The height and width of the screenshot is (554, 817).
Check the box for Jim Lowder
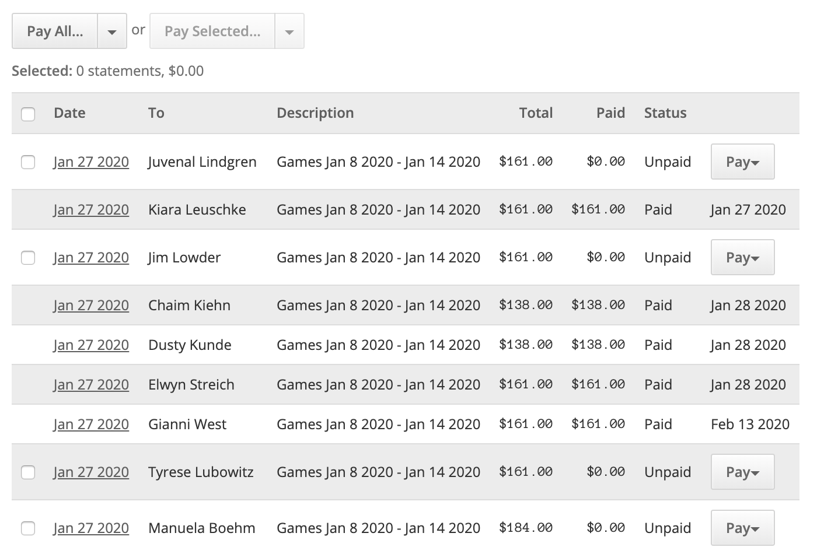(x=28, y=257)
